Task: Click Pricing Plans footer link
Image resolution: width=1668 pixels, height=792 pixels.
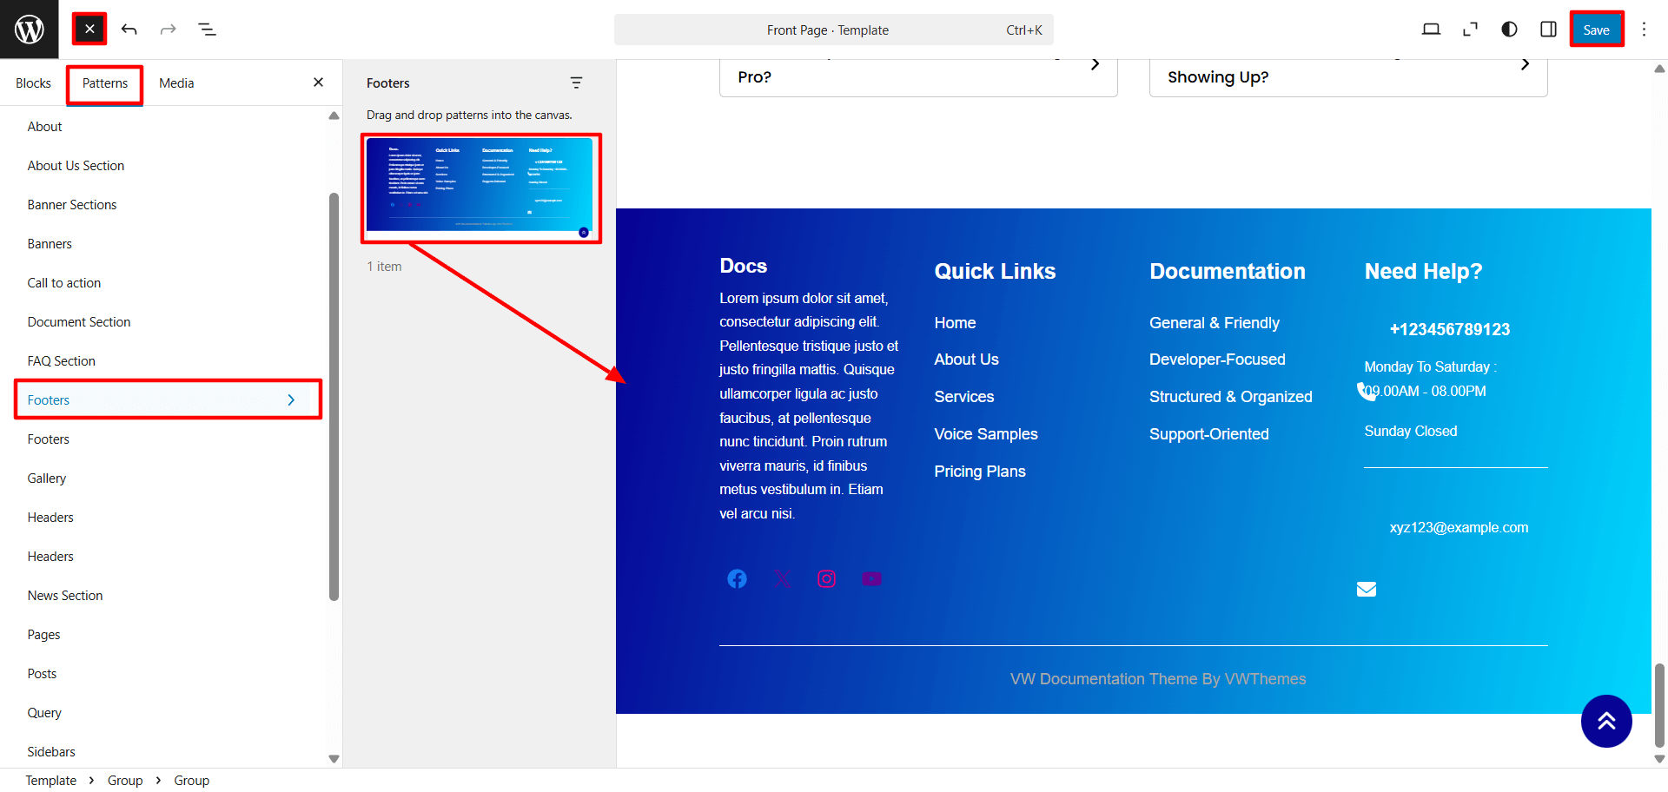Action: pos(979,472)
